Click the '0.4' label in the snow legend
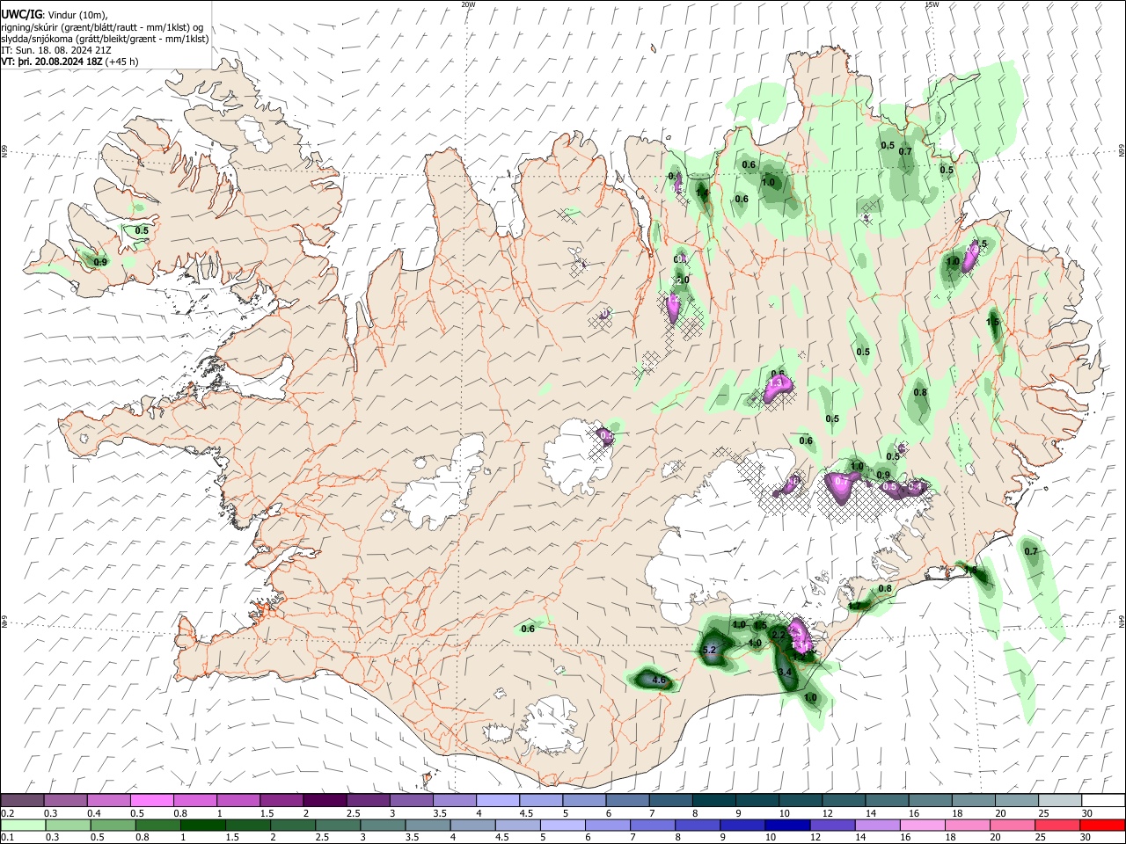Screen dimensions: 1126x844 click(94, 813)
